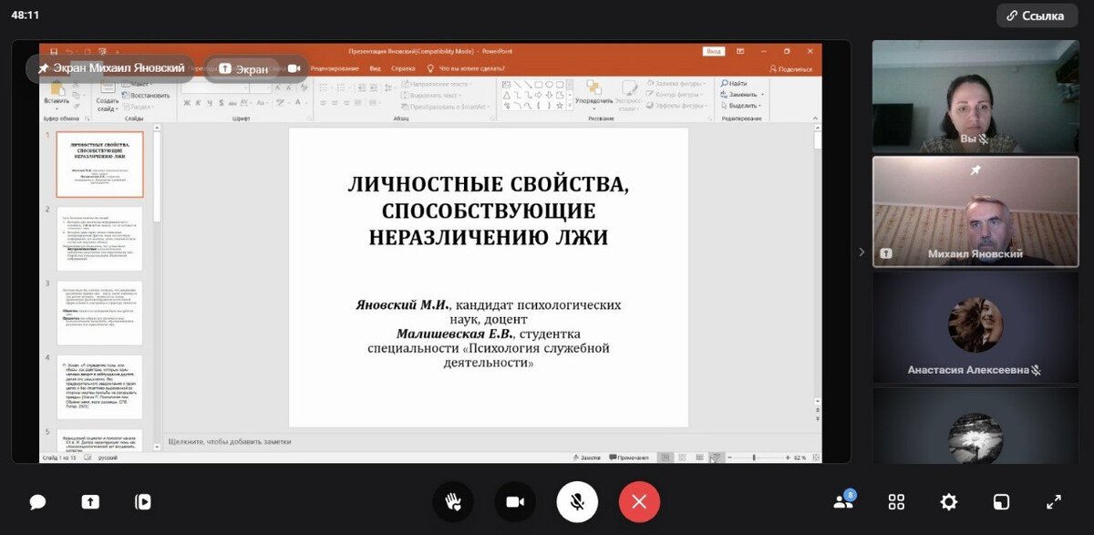Open the Создать слайд dropdown

click(107, 105)
